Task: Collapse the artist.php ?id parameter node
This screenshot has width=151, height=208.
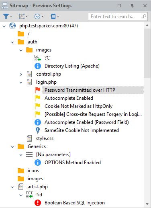Action: [21, 195]
